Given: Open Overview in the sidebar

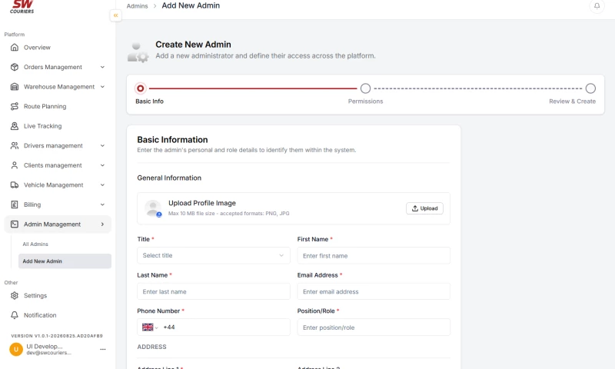Looking at the screenshot, I should pyautogui.click(x=58, y=48).
